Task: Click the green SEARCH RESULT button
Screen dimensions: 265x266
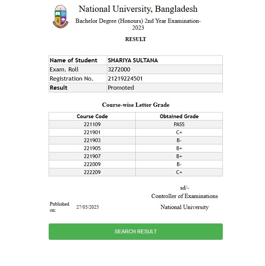Action: tap(135, 231)
